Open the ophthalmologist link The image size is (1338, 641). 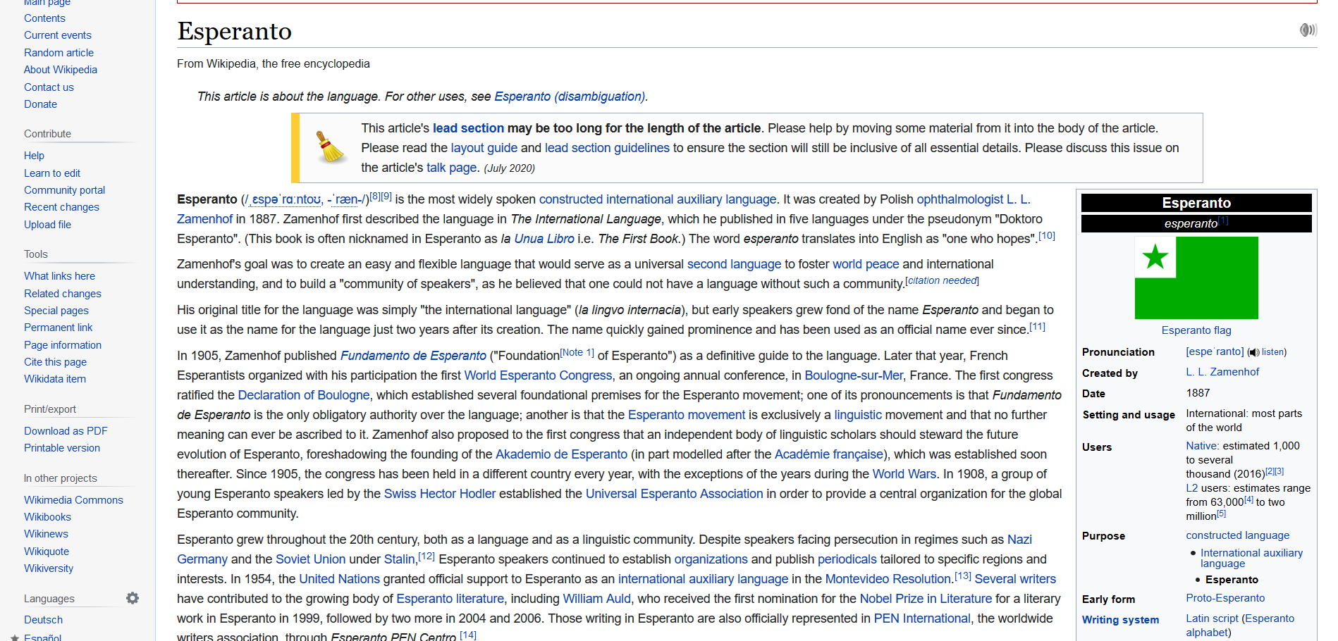(959, 199)
